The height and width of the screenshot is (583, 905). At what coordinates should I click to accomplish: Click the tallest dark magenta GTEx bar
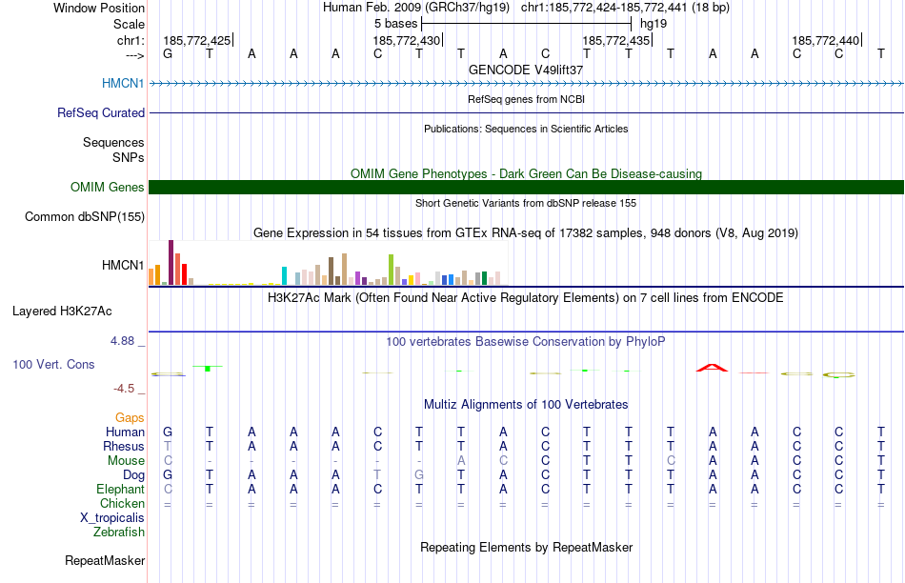[171, 263]
